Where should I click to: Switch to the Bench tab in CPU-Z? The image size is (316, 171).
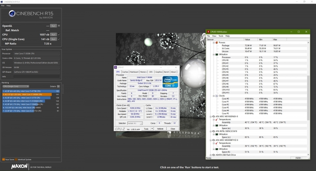(x=166, y=72)
